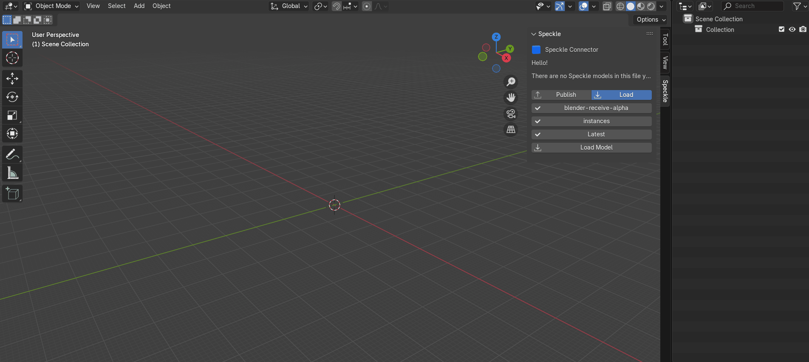The image size is (809, 362).
Task: Click the Add Cube tool
Action: [x=12, y=194]
